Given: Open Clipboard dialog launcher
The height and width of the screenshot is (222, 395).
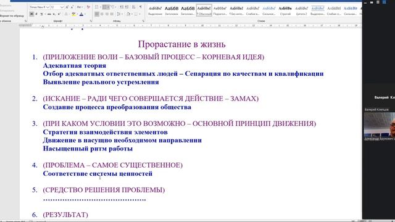Looking at the screenshot, I should (26, 21).
